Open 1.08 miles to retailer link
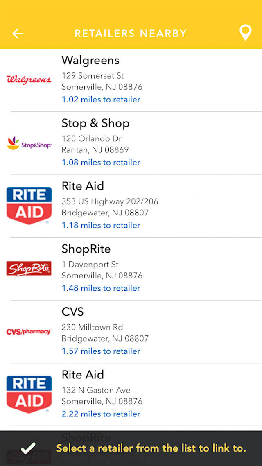262x466 pixels. pos(101,163)
